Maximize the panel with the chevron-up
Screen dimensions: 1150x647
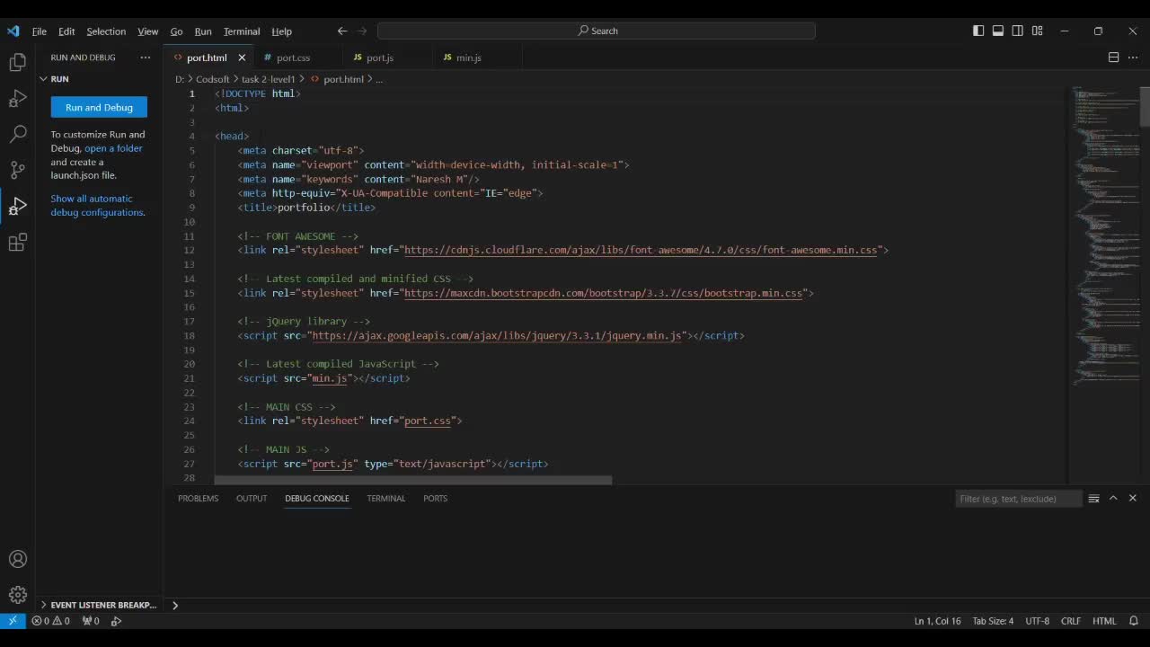1113,498
